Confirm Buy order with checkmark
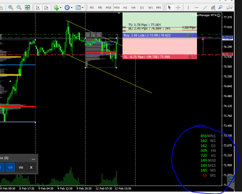242x194 pixels. click(195, 35)
